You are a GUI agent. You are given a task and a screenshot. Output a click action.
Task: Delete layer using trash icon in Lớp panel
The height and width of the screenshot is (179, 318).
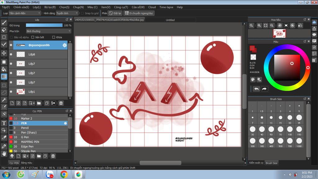click(x=61, y=103)
